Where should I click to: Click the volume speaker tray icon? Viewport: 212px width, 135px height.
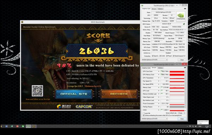click(196, 127)
